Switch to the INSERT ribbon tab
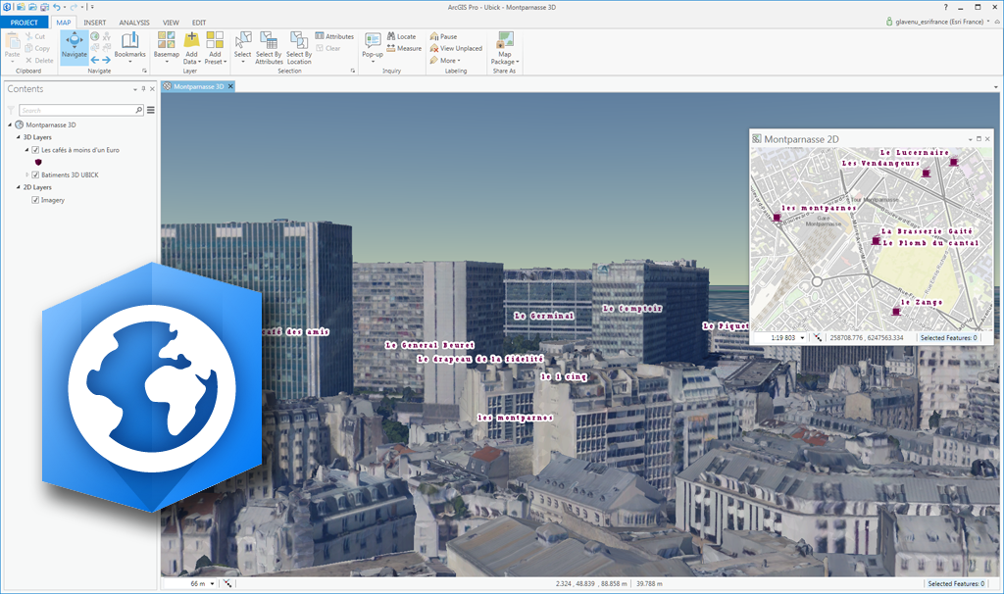Screen dimensions: 1004x594 (x=95, y=23)
